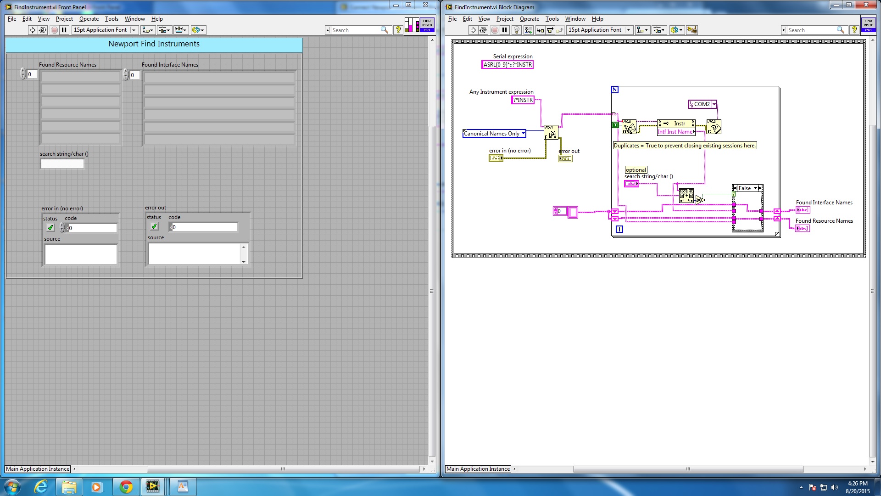
Task: Click Clean Up Diagram broom icon
Action: click(x=692, y=30)
